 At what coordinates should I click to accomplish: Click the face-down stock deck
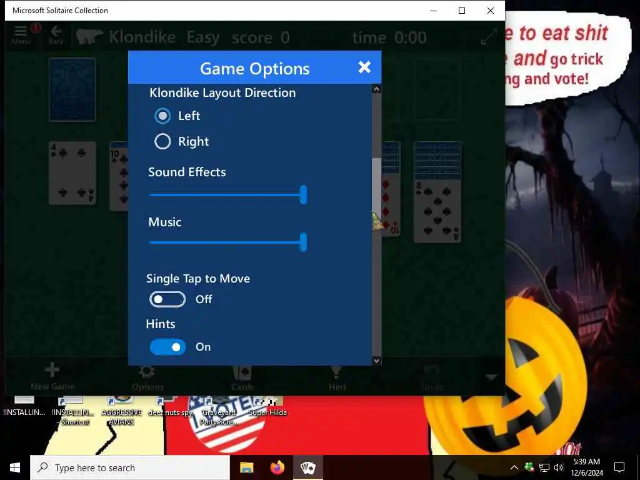pos(72,89)
